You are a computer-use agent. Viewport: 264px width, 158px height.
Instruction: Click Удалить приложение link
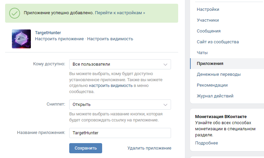pyautogui.click(x=149, y=148)
